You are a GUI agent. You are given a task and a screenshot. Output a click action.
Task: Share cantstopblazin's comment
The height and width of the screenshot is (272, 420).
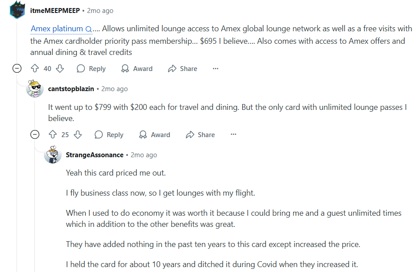200,134
